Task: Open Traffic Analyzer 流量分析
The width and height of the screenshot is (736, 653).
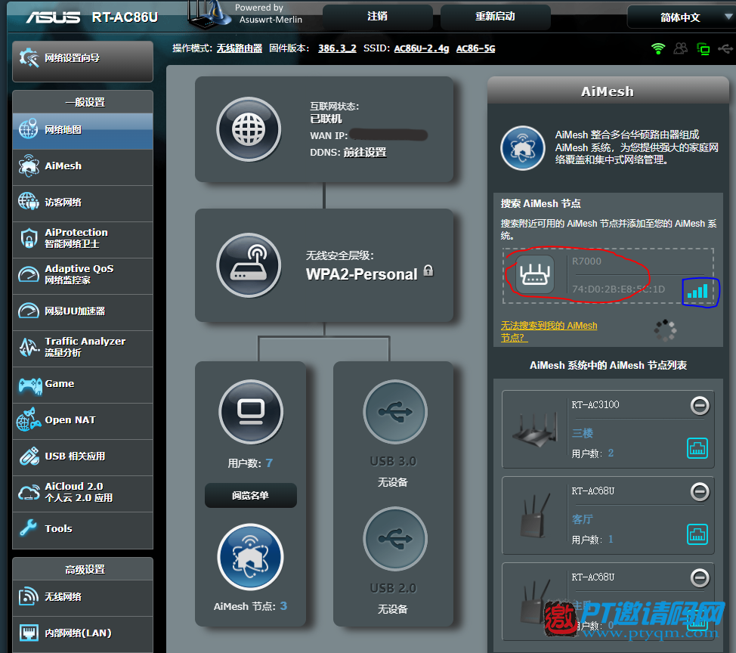Action: point(82,348)
